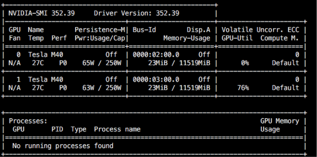Click the Bus-Id column header

tap(144, 30)
